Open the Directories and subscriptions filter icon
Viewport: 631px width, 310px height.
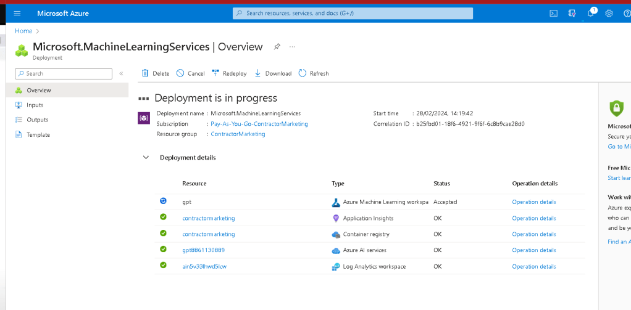coord(572,14)
